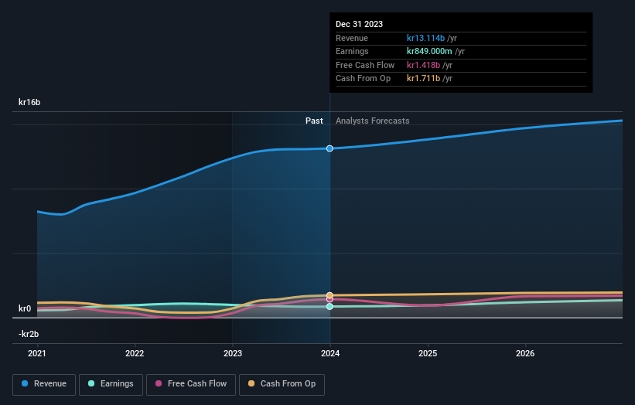Click the kr13.114b revenue value in tooltip
This screenshot has height=405, width=635.
pos(425,38)
